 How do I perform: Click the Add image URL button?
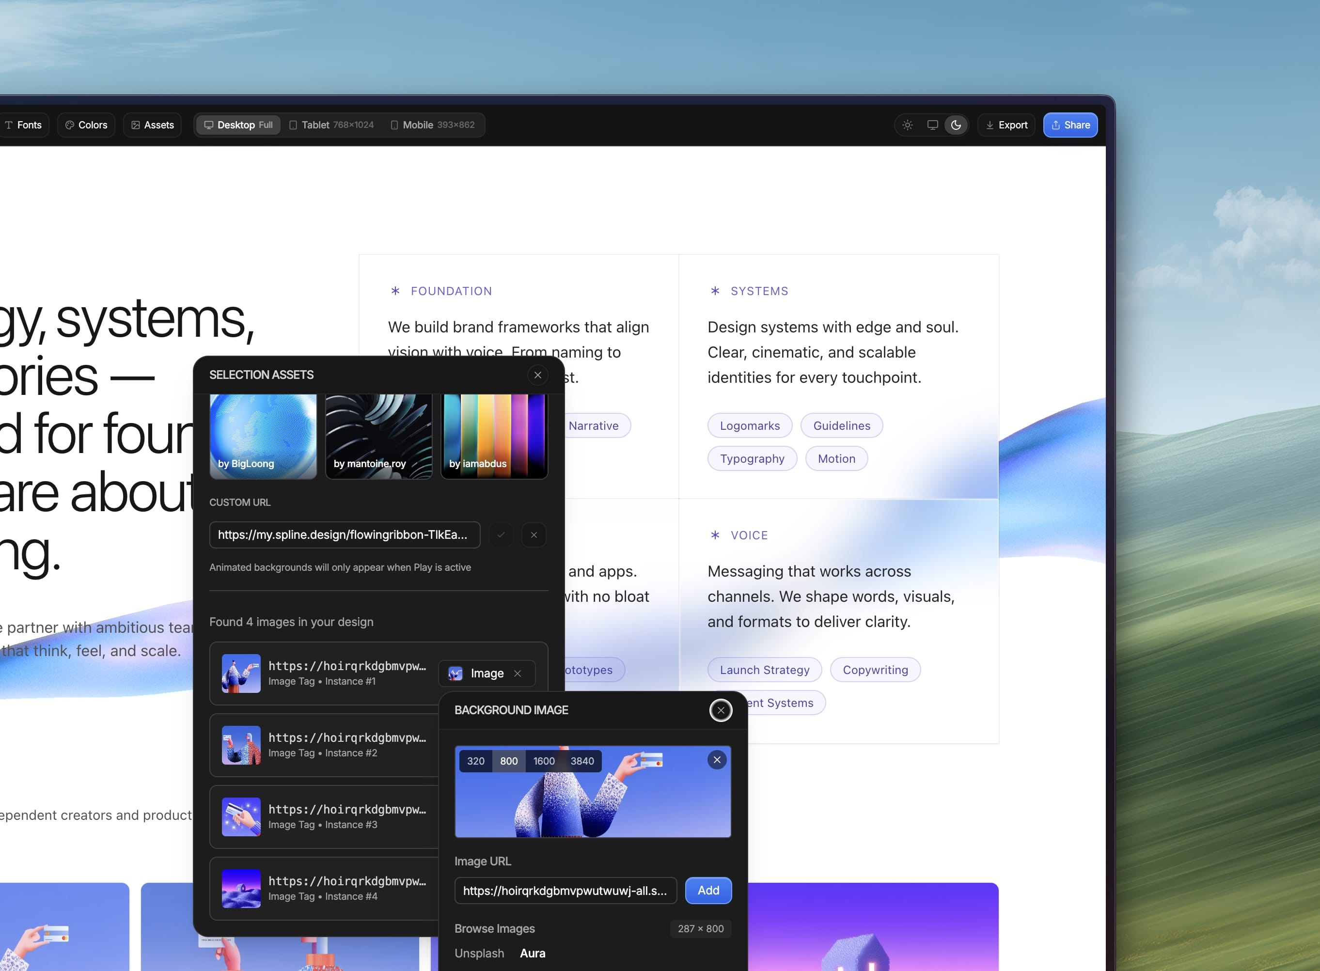(708, 891)
